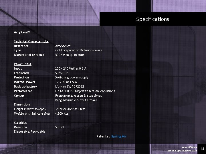Select the 'Reference' label
This screenshot has height=154, width=206.
[21, 46]
